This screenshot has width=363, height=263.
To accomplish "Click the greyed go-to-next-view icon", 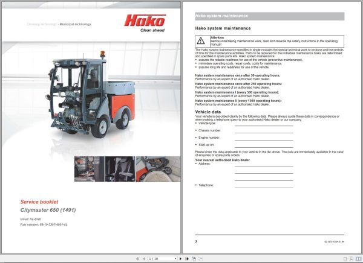I will pos(200,259).
